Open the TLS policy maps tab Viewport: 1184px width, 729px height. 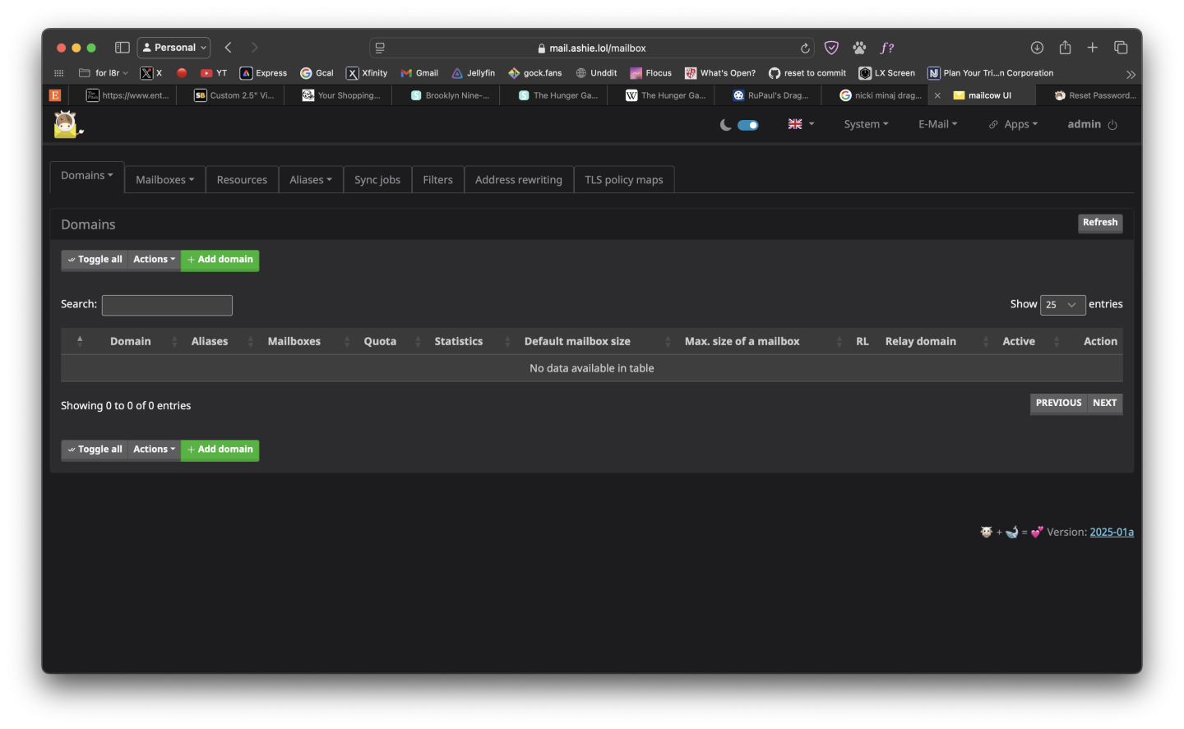coord(623,180)
